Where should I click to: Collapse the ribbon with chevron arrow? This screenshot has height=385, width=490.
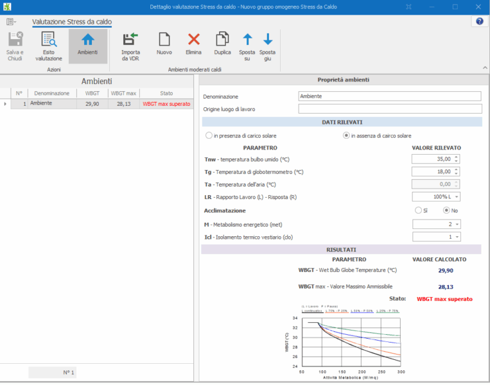point(485,67)
